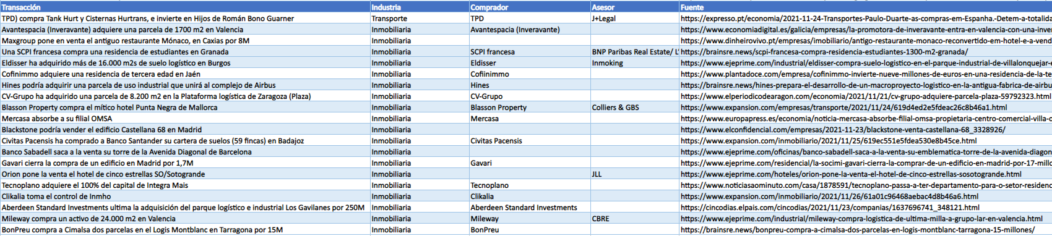Select transaction cell about Logis Montblanc en Tarragona
The height and width of the screenshot is (236, 1052).
185,230
